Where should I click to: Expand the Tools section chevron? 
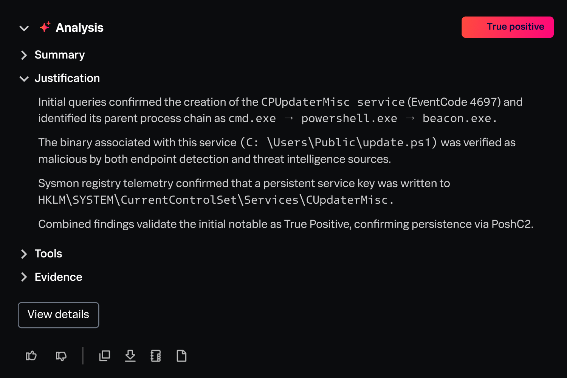click(x=24, y=254)
